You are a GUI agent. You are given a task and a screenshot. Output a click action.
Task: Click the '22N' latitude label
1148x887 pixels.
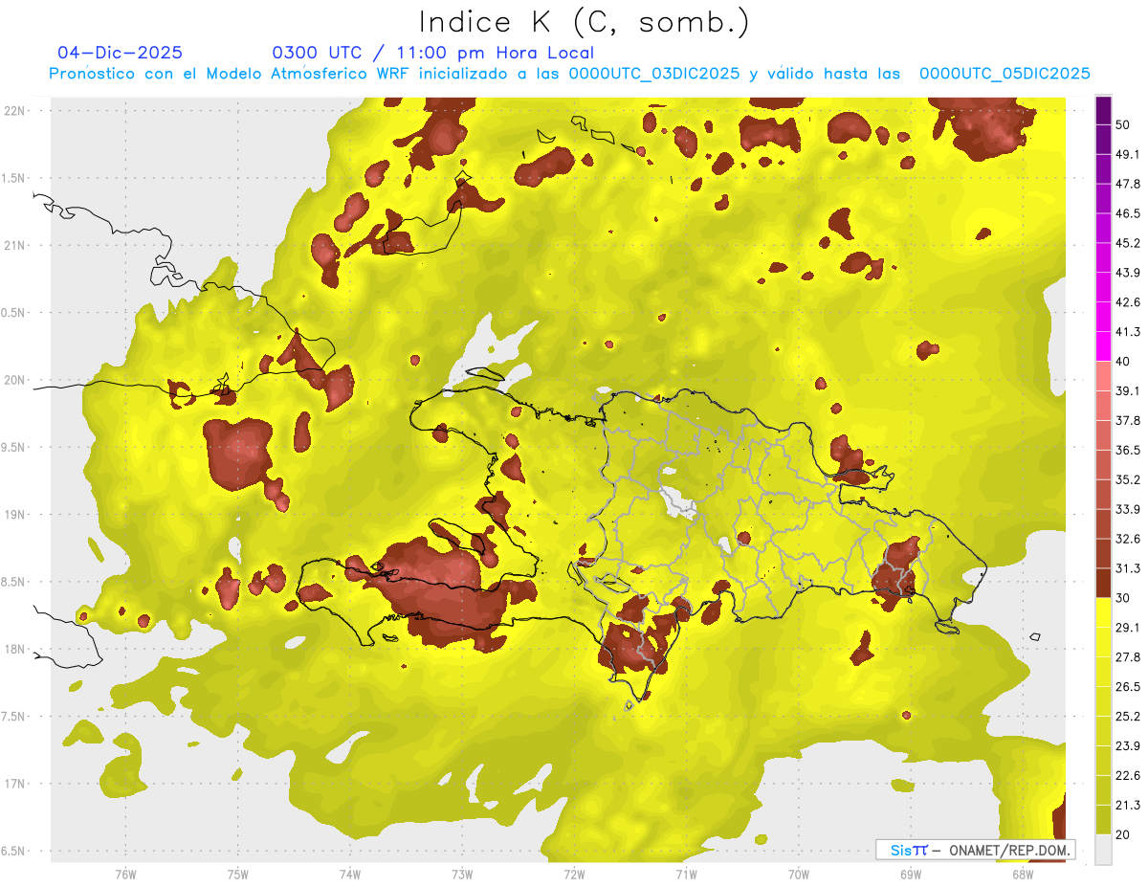click(x=15, y=110)
